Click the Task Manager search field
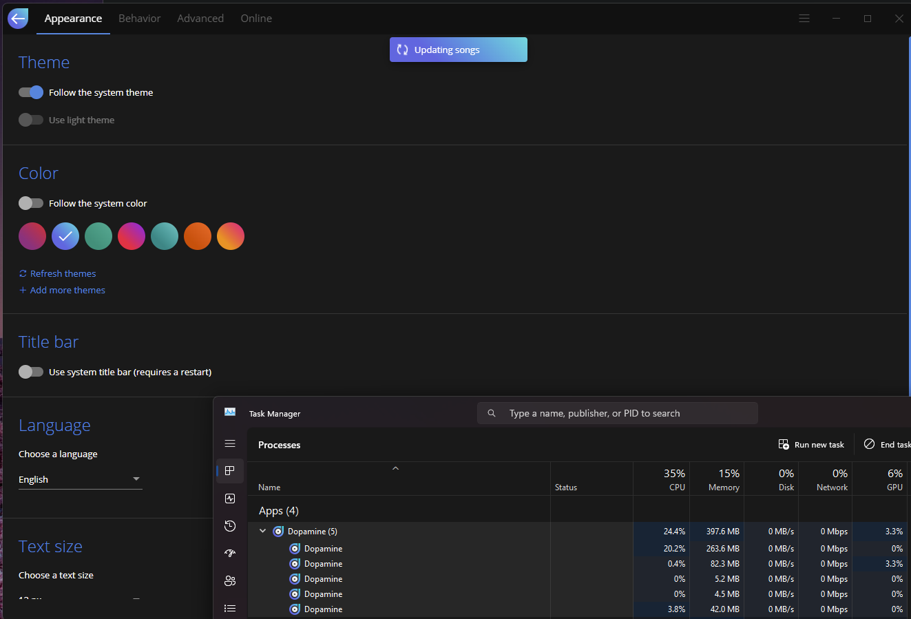Viewport: 911px width, 619px height. click(x=617, y=413)
